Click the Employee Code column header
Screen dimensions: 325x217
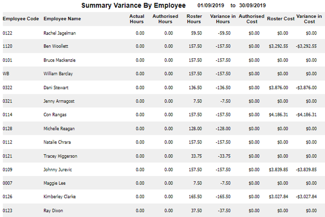click(x=21, y=19)
